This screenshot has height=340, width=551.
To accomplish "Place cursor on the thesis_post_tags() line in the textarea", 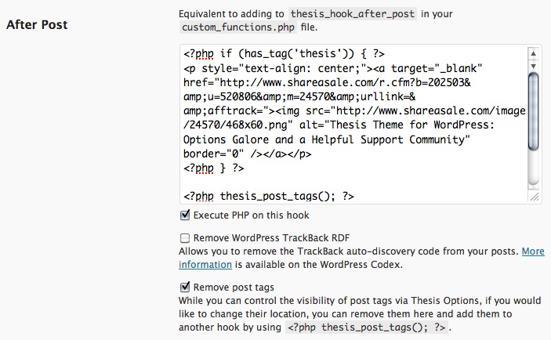I will (269, 196).
